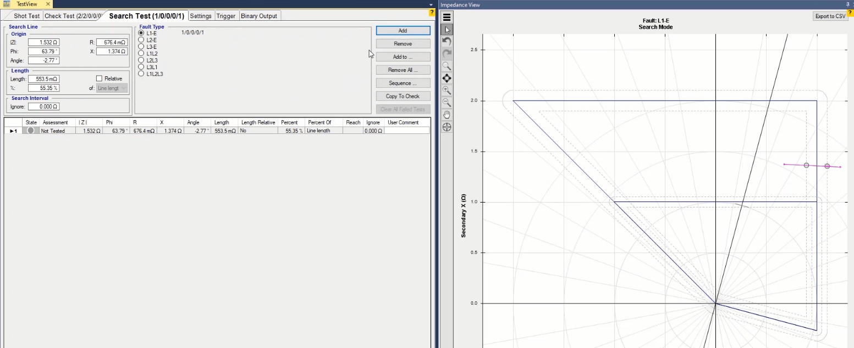The height and width of the screenshot is (348, 854).
Task: Select the L3L1 fault type
Action: tap(141, 67)
